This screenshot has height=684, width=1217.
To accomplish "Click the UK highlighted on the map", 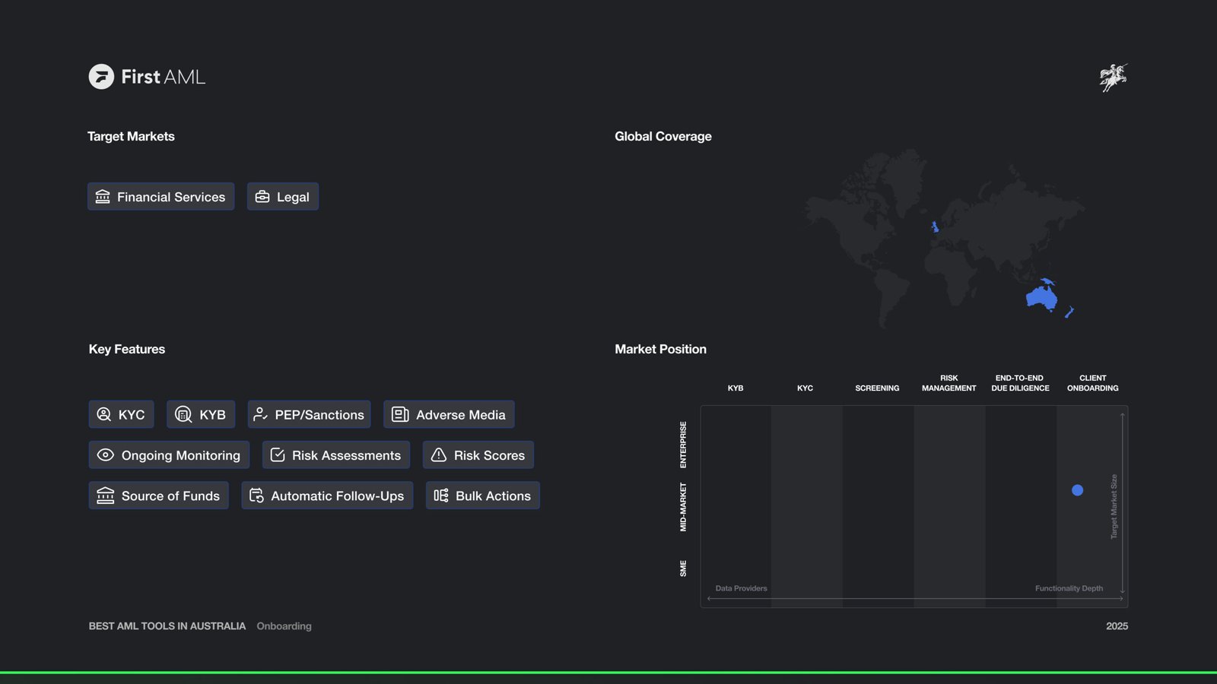I will pos(935,226).
